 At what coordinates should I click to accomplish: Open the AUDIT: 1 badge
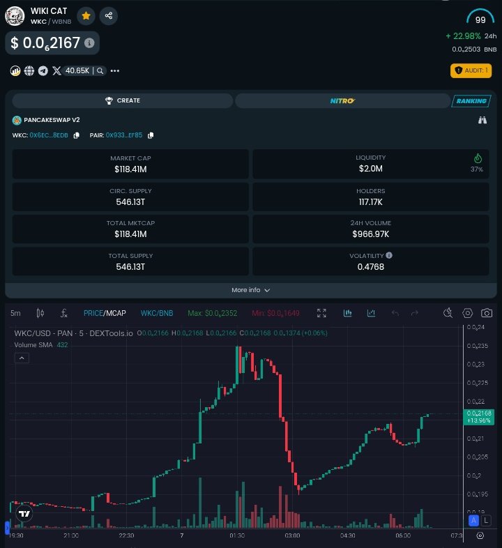tap(471, 70)
